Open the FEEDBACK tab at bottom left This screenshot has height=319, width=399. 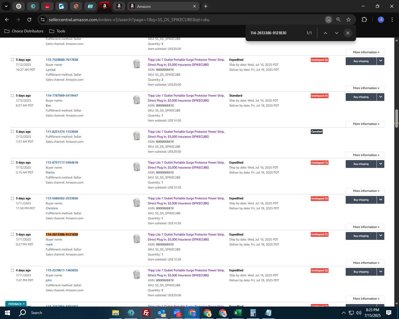click(x=16, y=304)
